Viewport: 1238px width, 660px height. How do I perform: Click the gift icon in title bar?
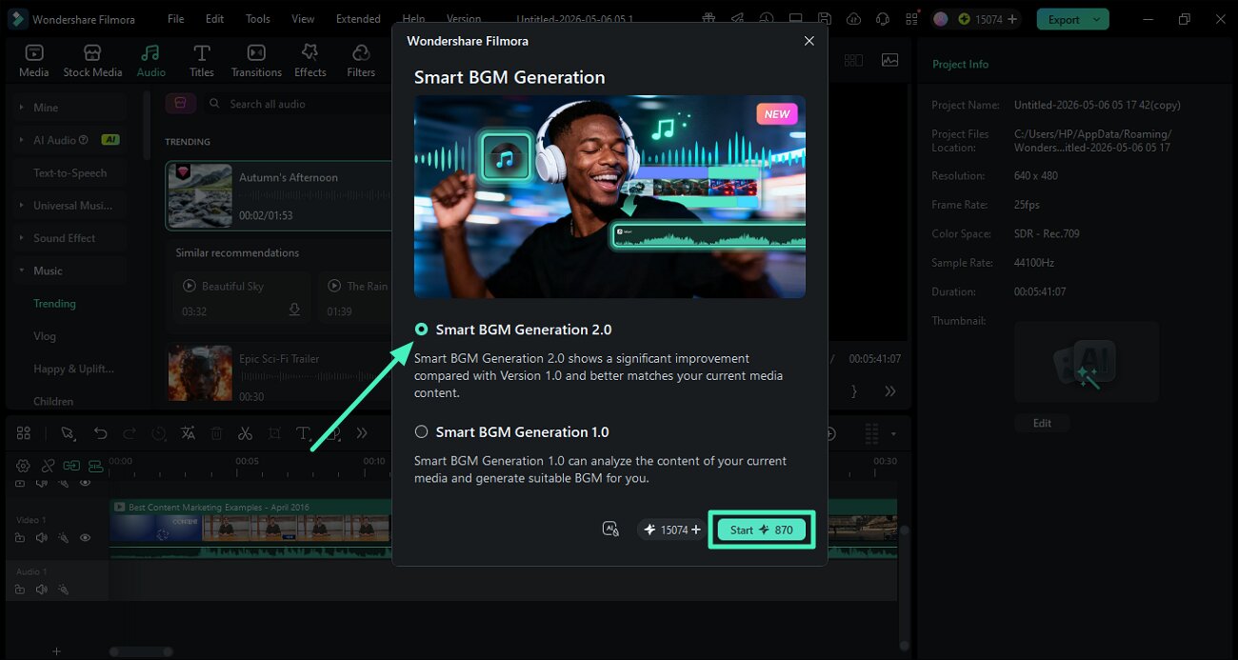click(x=708, y=19)
